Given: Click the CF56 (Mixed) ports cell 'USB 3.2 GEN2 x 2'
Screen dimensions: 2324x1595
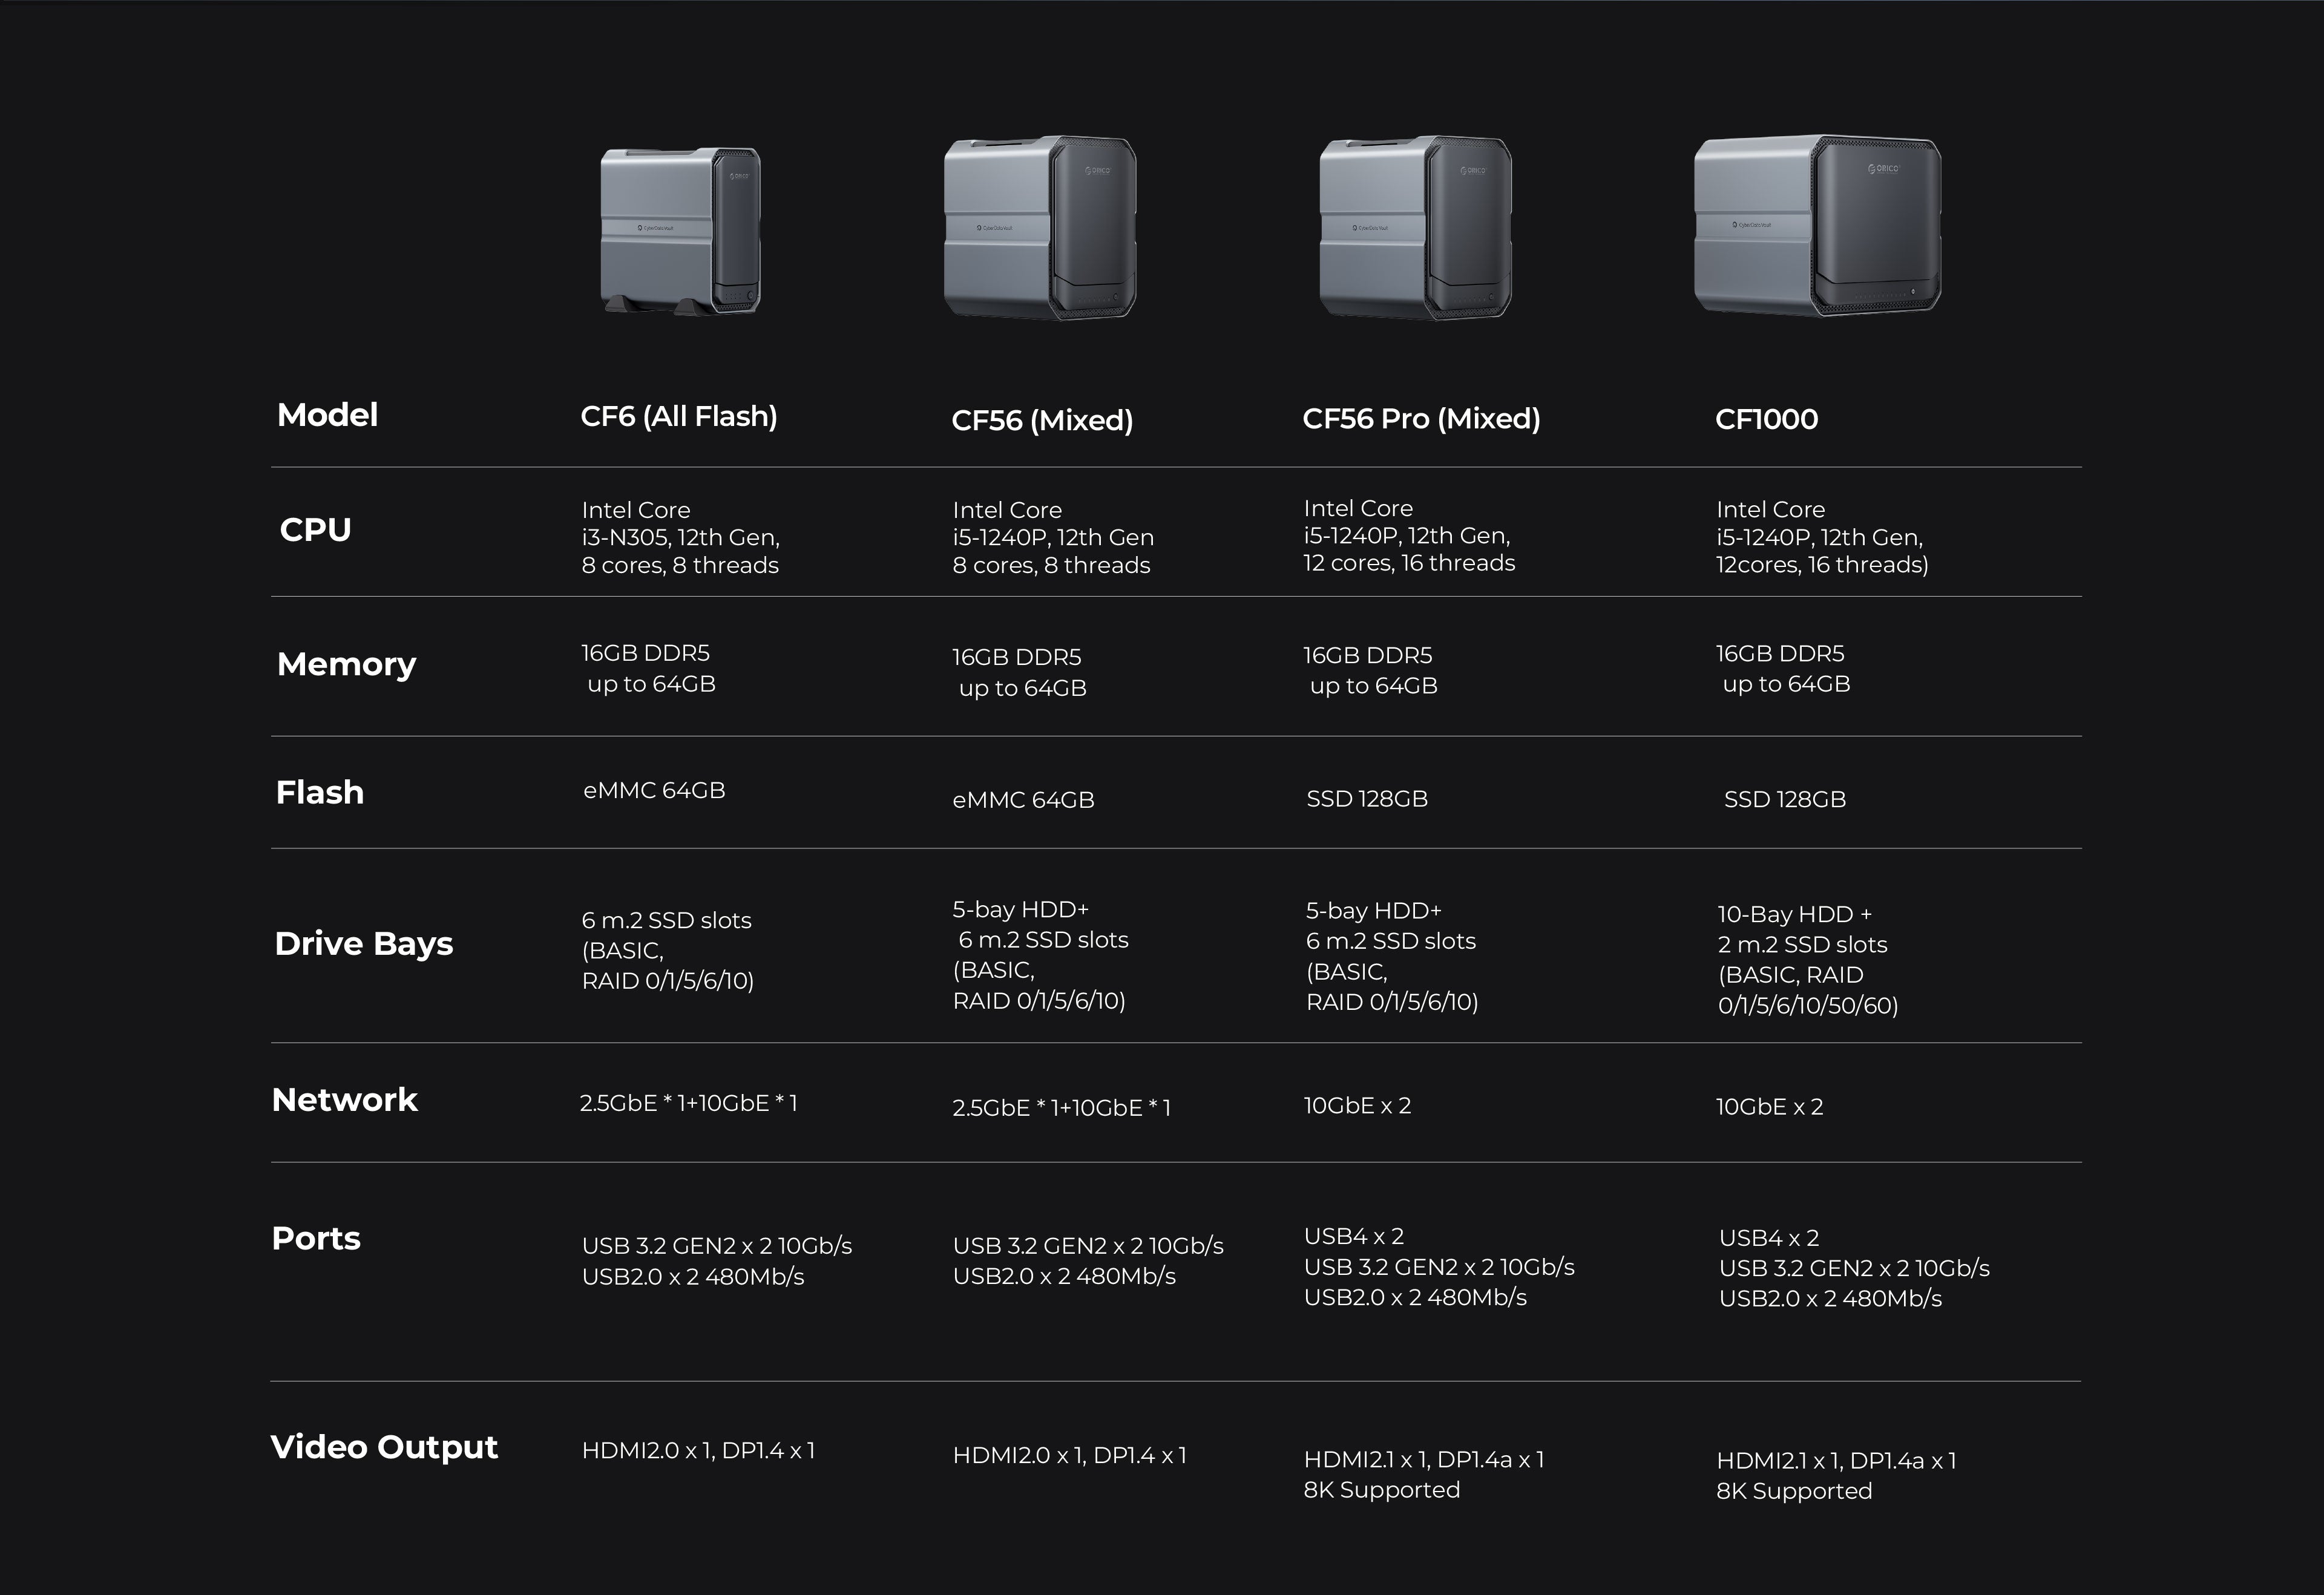Looking at the screenshot, I should click(1088, 1261).
